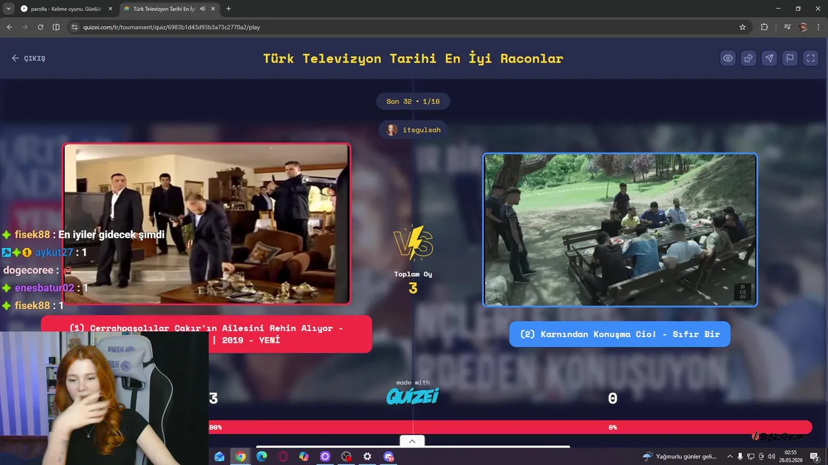Open the Chrome profile avatar
The height and width of the screenshot is (465, 828).
click(x=803, y=27)
